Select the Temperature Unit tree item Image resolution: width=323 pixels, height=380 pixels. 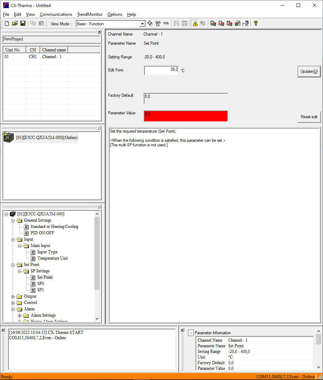(x=53, y=258)
